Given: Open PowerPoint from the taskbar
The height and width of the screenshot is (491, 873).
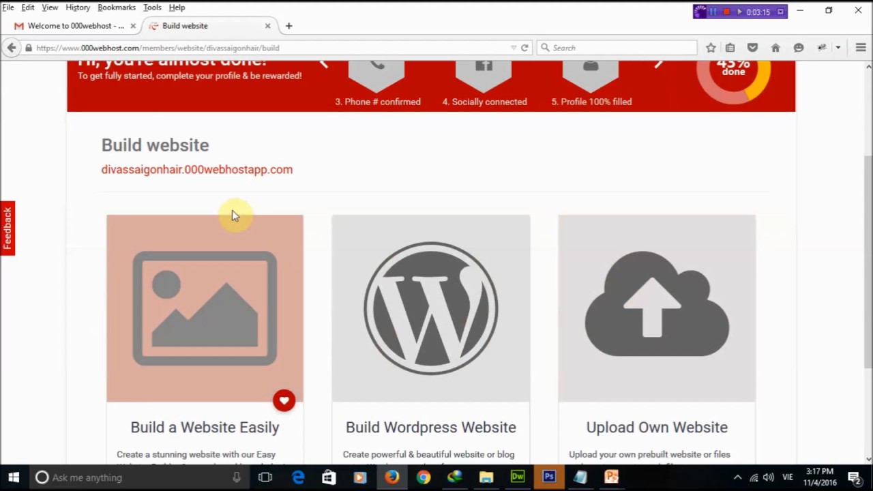Looking at the screenshot, I should pyautogui.click(x=611, y=477).
